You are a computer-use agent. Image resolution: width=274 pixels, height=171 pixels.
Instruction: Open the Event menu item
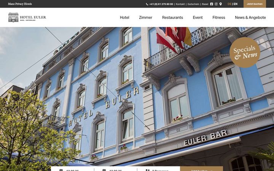point(198,17)
